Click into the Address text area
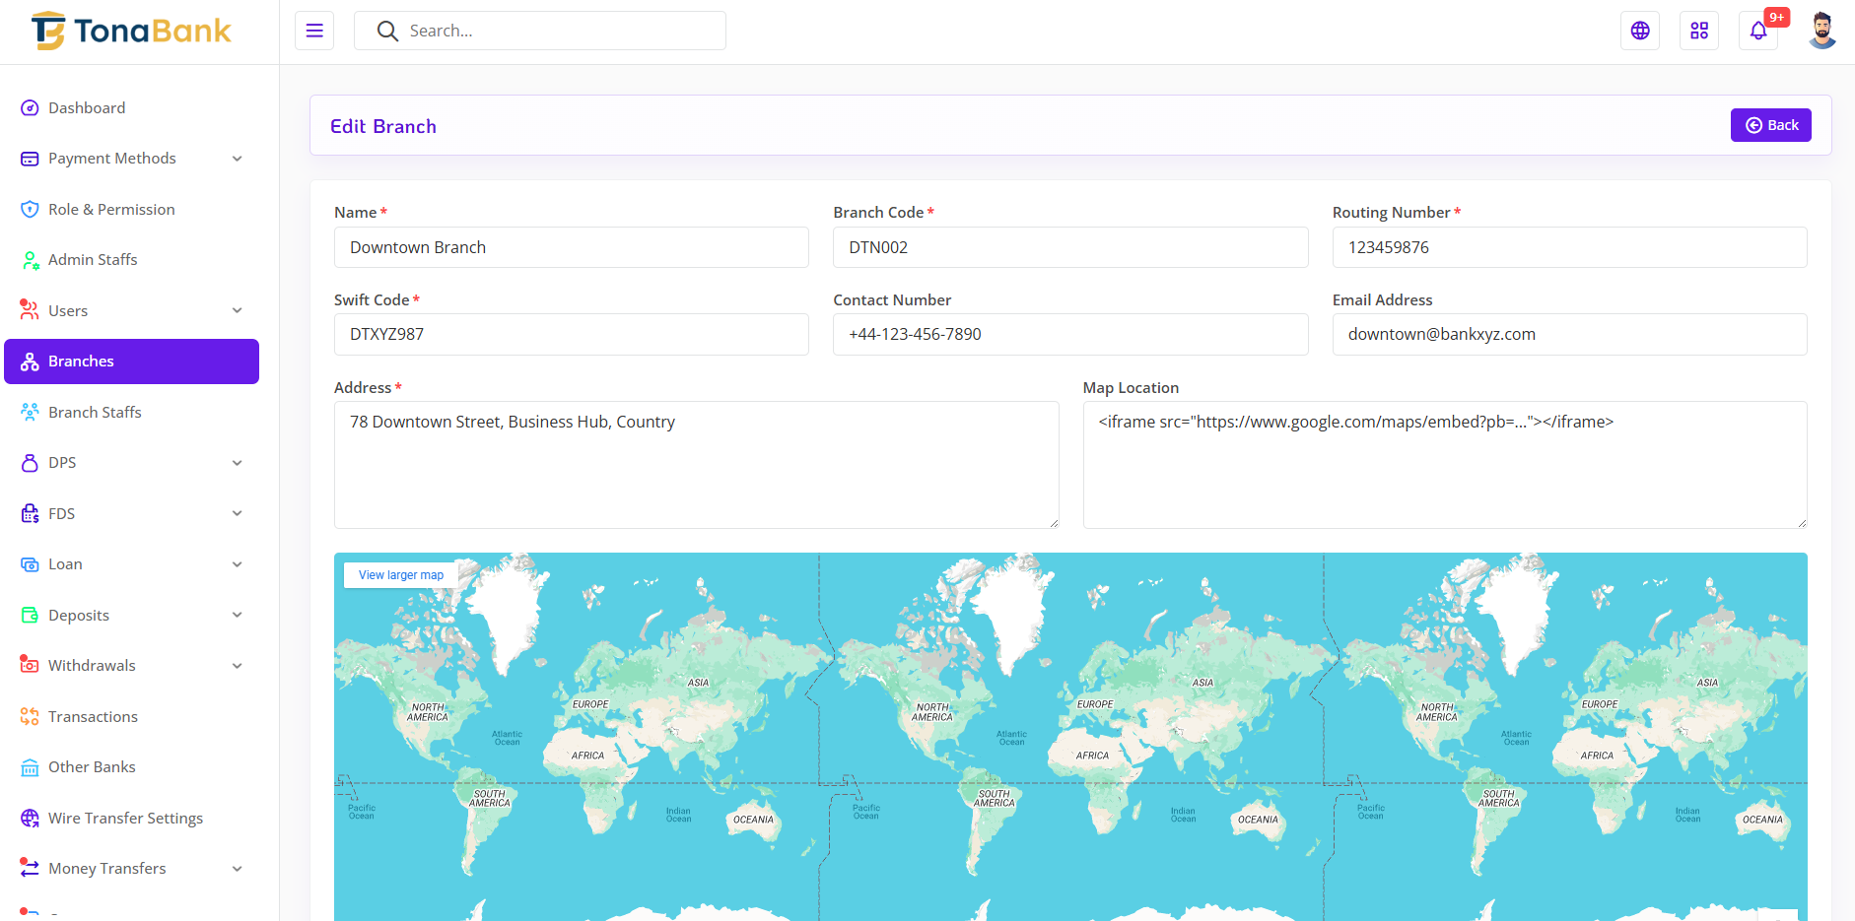This screenshot has width=1855, height=921. coord(696,465)
